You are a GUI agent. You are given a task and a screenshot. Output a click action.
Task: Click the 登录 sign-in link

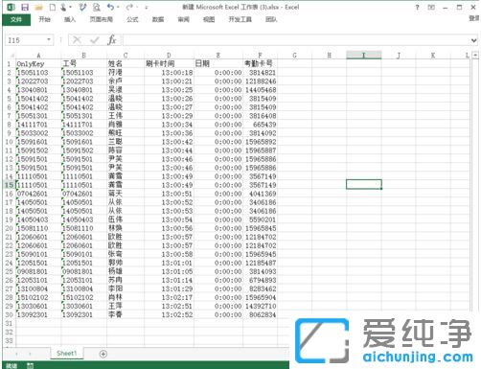coord(474,18)
